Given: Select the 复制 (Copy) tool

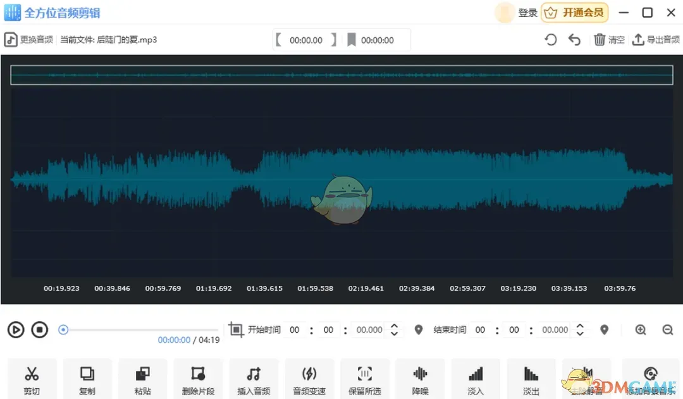Looking at the screenshot, I should coord(87,379).
